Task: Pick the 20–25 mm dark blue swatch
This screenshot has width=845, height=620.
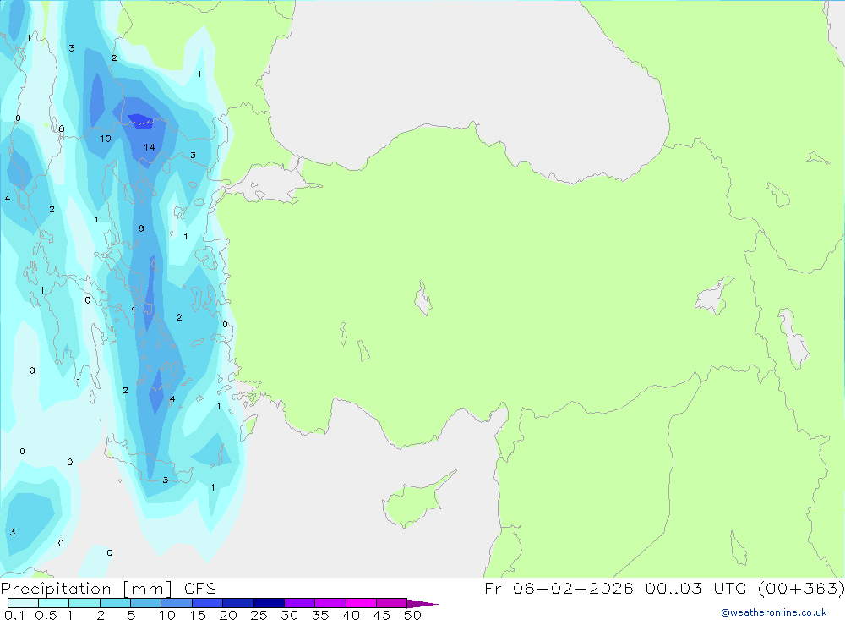Action: [238, 603]
